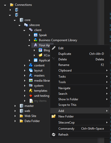The width and height of the screenshot is (111, 143).
Task: Open the Clipboard submenu
Action: (x=80, y=70)
